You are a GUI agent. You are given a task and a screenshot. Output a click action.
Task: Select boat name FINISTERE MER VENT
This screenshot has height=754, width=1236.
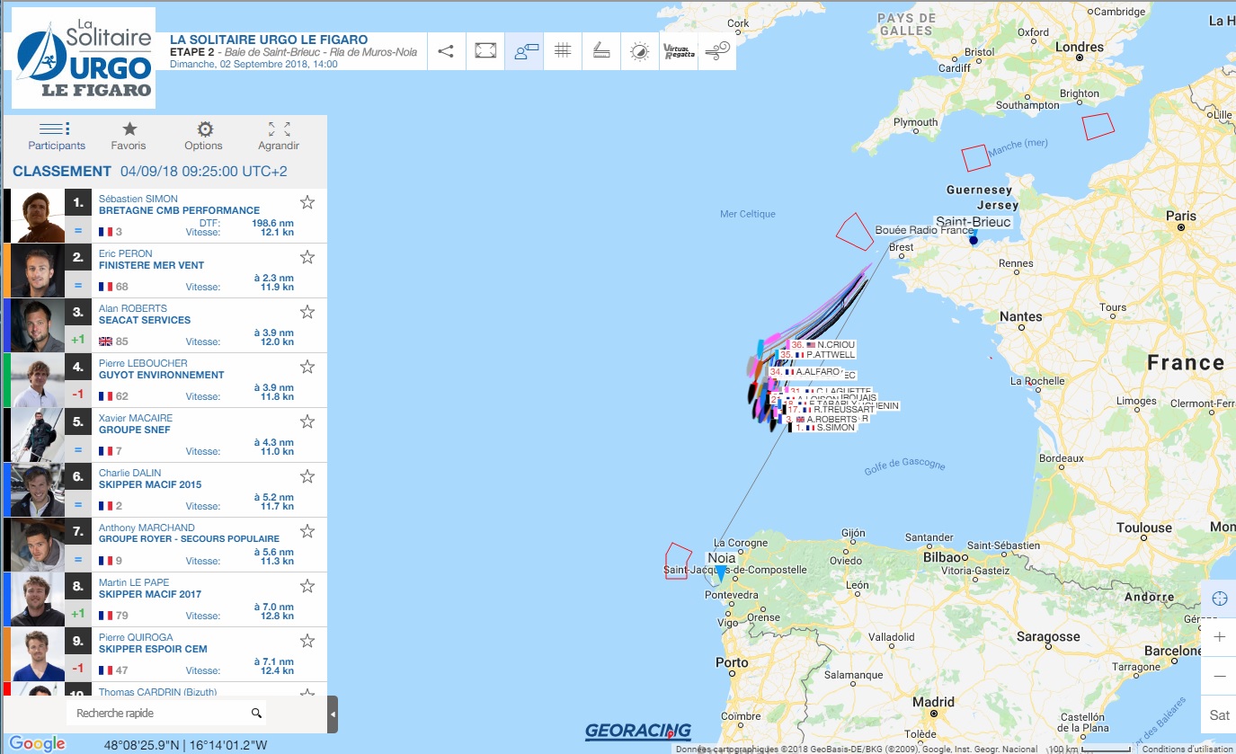pyautogui.click(x=151, y=265)
